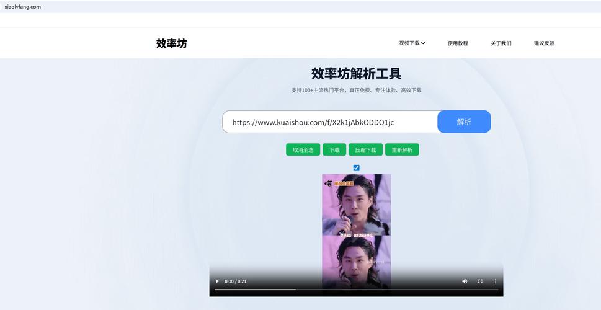
Task: Go to the 关于我们 page
Action: click(501, 43)
